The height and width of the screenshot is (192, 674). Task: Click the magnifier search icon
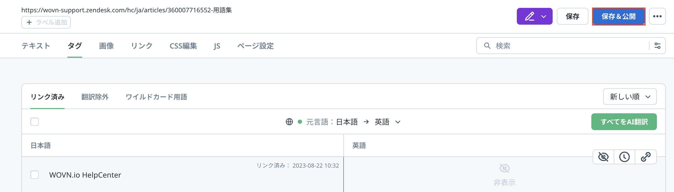[487, 46]
